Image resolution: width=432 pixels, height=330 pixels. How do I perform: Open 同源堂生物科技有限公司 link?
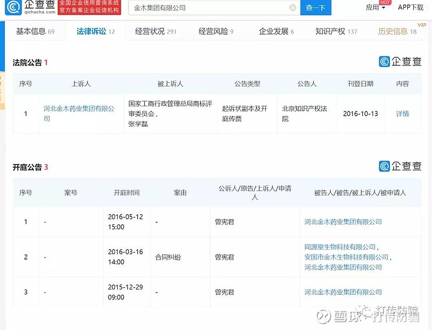click(340, 247)
